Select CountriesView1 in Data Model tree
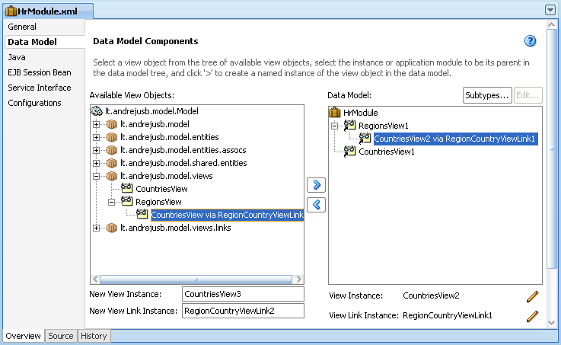 [387, 152]
